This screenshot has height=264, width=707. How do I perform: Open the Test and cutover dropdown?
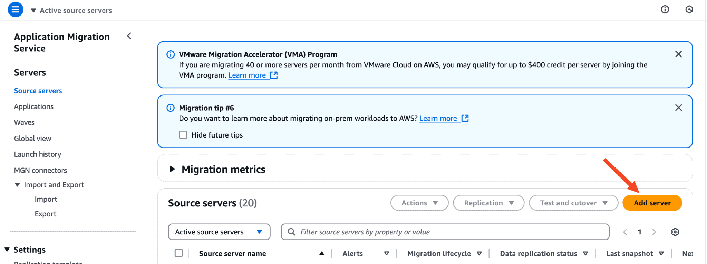click(573, 203)
